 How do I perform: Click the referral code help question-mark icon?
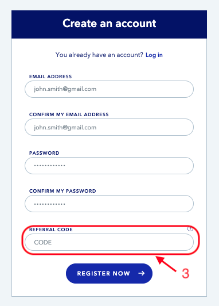click(190, 229)
